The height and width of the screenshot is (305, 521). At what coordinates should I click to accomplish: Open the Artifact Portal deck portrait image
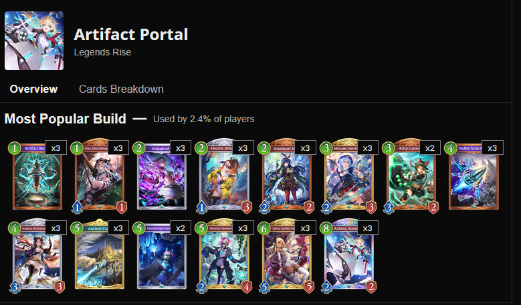coord(34,41)
